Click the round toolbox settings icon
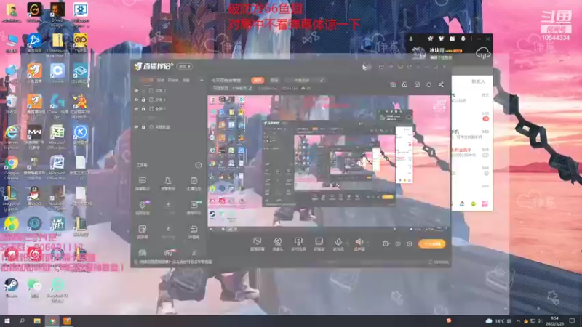 coord(198,166)
